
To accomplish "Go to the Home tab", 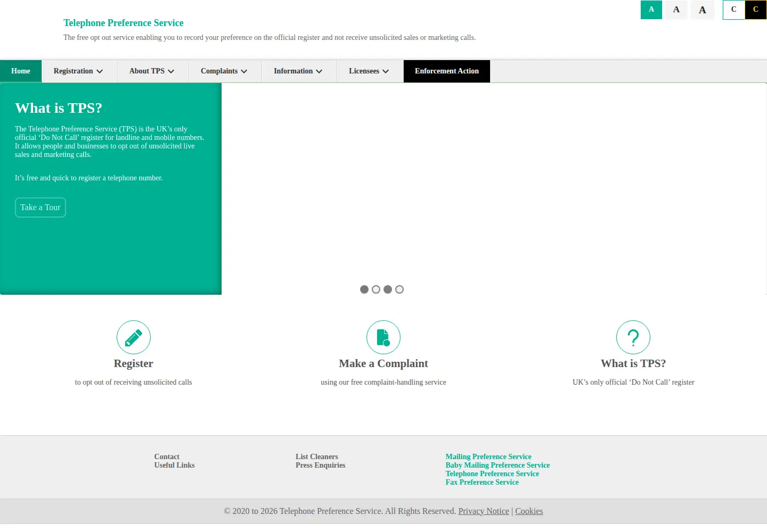I will (x=21, y=71).
